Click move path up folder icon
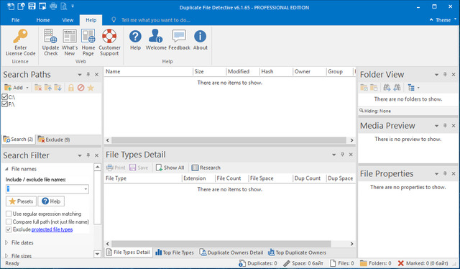This screenshot has height=269, width=460. pyautogui.click(x=48, y=88)
